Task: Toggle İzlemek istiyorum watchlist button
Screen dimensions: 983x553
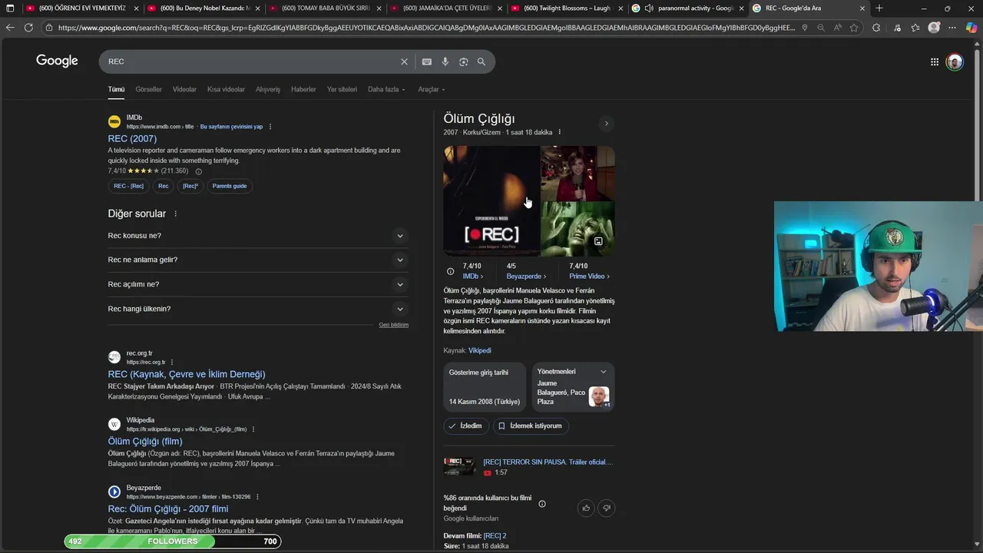Action: pyautogui.click(x=531, y=426)
